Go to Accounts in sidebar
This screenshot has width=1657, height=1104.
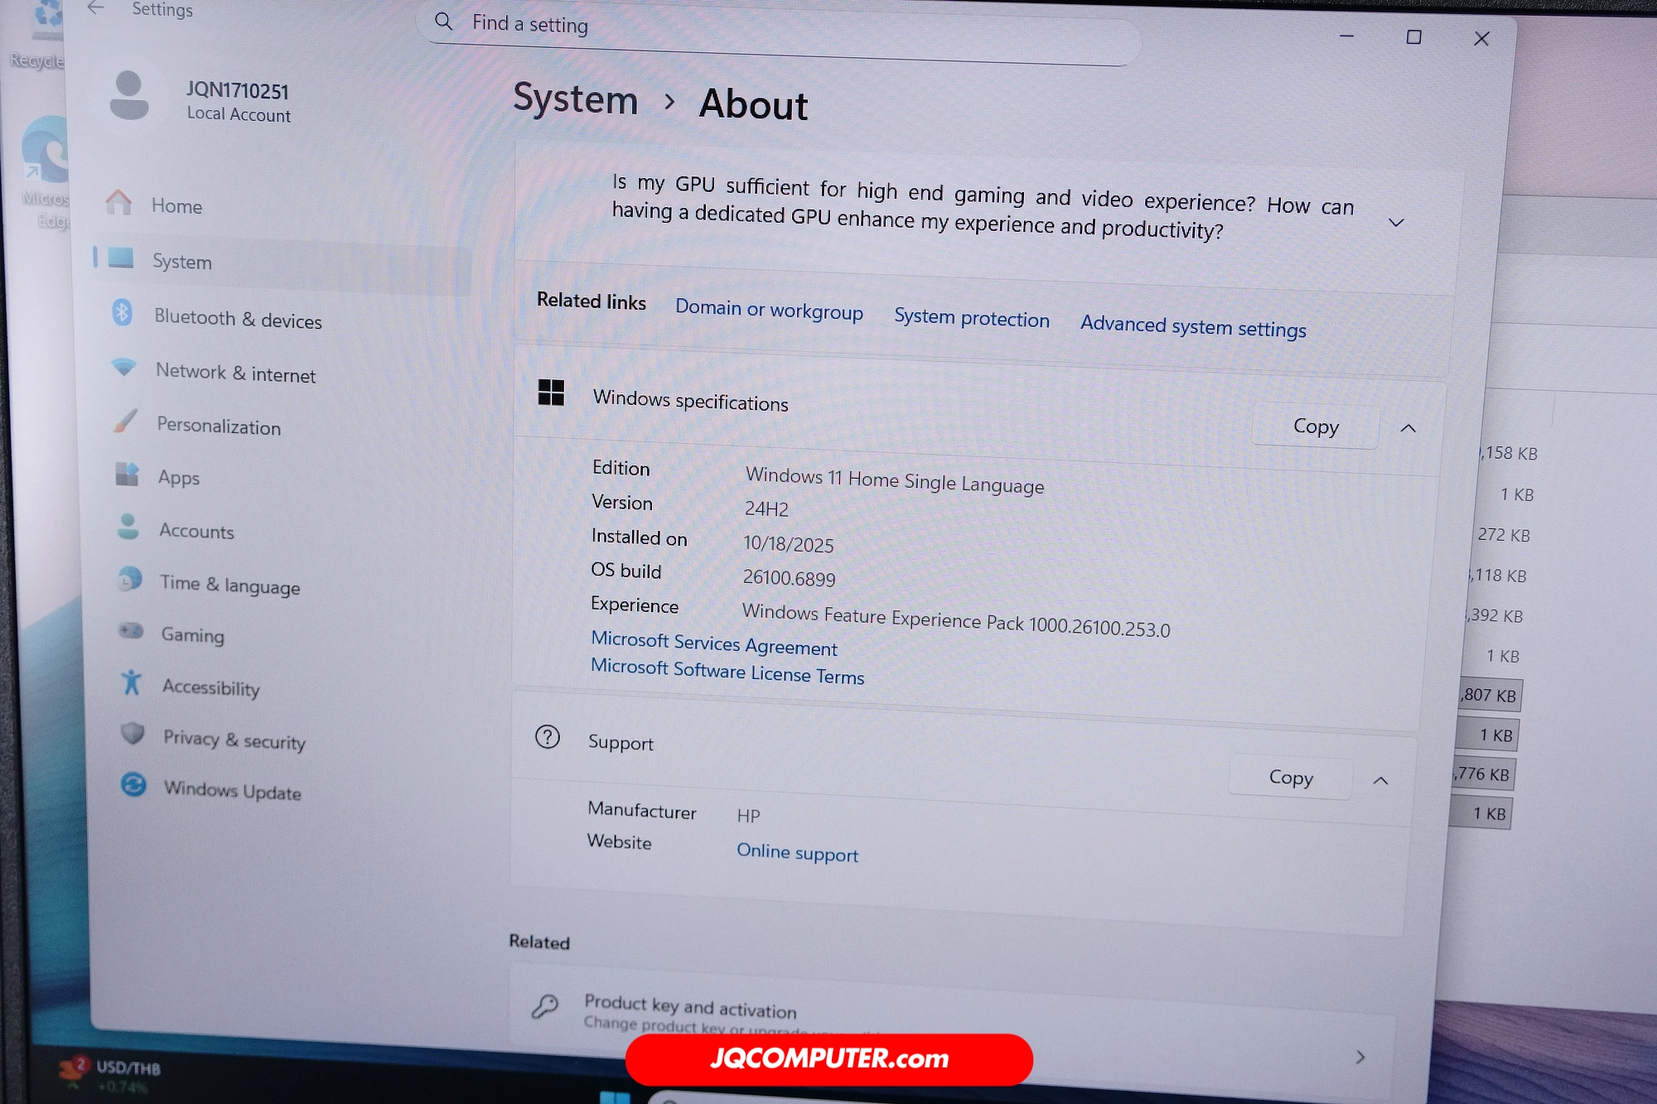(x=196, y=532)
